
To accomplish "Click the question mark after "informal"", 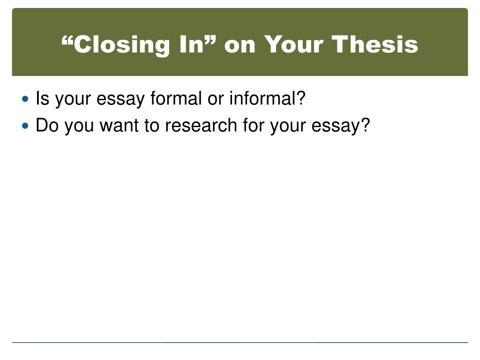I will click(300, 98).
